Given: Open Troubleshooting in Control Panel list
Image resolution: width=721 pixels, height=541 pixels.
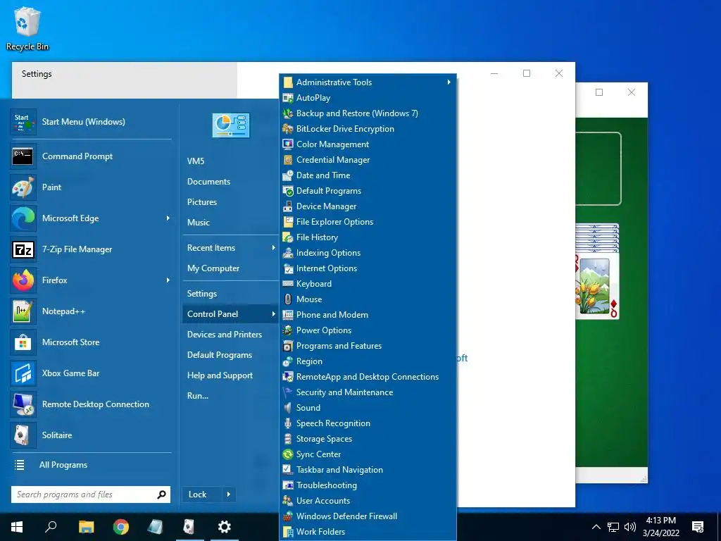Looking at the screenshot, I should click(327, 485).
